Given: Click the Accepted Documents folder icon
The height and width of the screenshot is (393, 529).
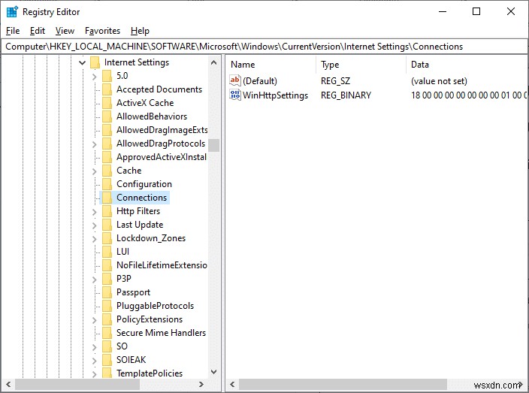Looking at the screenshot, I should point(107,89).
